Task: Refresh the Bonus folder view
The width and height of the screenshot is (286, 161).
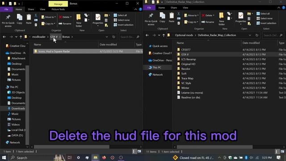Action: (x=114, y=37)
